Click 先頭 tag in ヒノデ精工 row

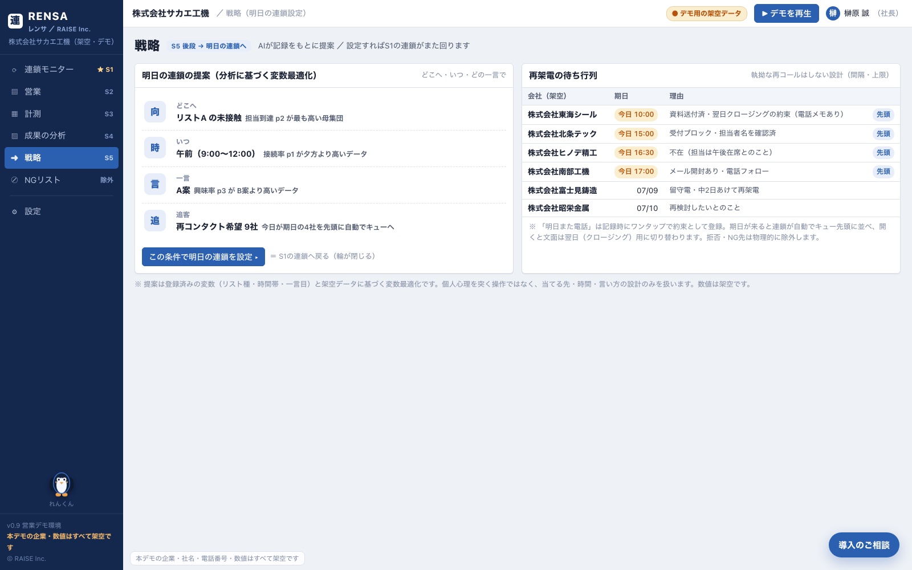click(883, 153)
